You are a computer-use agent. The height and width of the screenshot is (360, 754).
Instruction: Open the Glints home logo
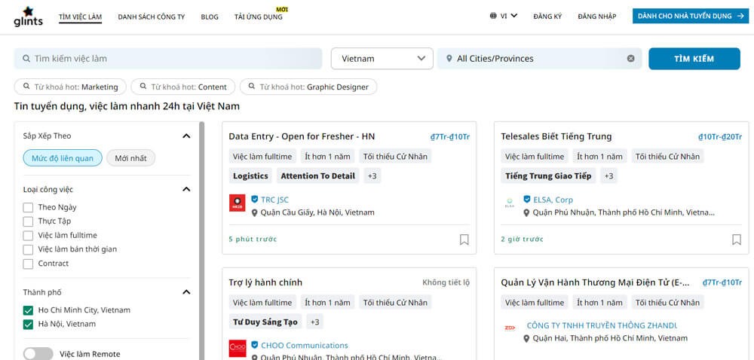[28, 17]
